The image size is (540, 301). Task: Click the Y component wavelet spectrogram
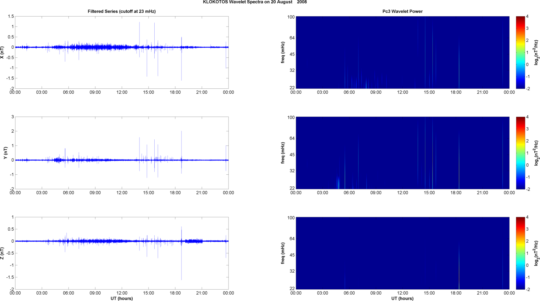coord(402,153)
